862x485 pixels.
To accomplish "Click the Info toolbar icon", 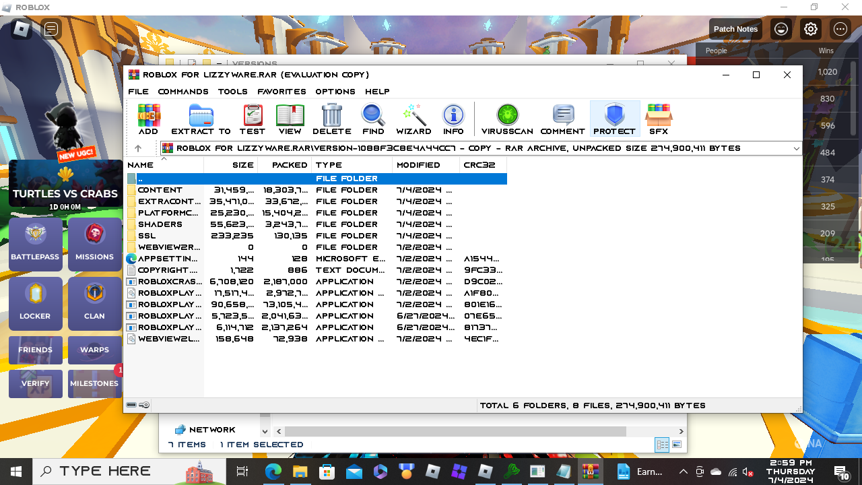I will click(x=453, y=119).
